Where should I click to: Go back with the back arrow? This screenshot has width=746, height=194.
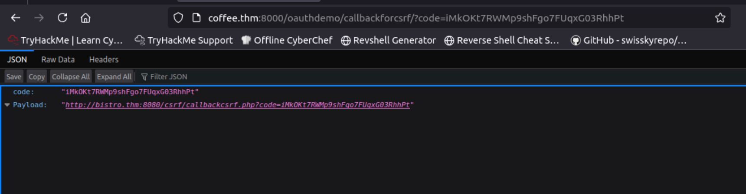click(x=16, y=18)
